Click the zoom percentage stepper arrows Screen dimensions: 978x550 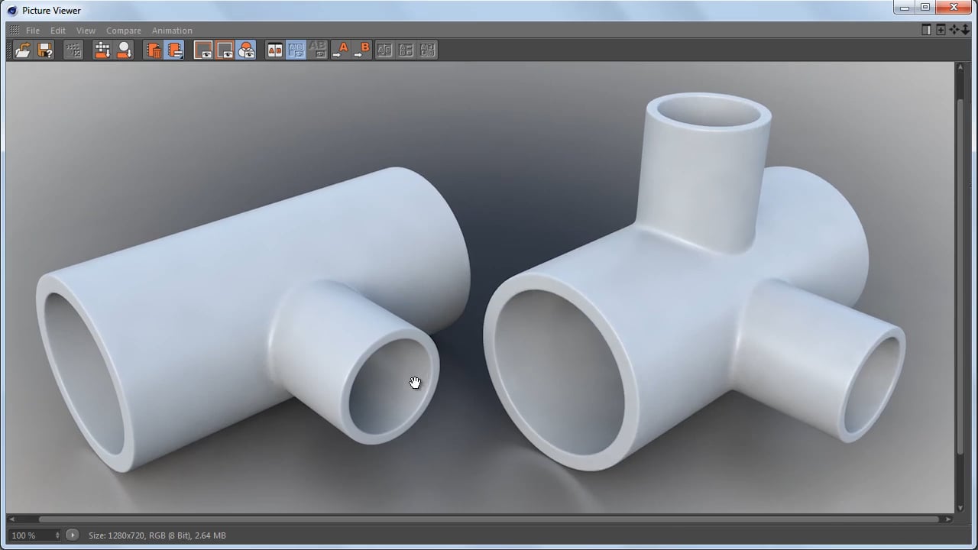pyautogui.click(x=57, y=535)
